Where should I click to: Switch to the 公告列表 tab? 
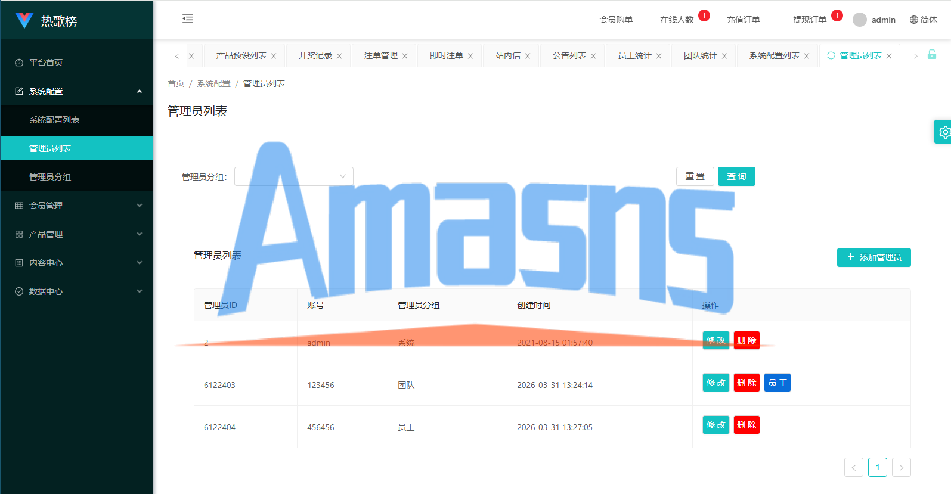pos(569,55)
